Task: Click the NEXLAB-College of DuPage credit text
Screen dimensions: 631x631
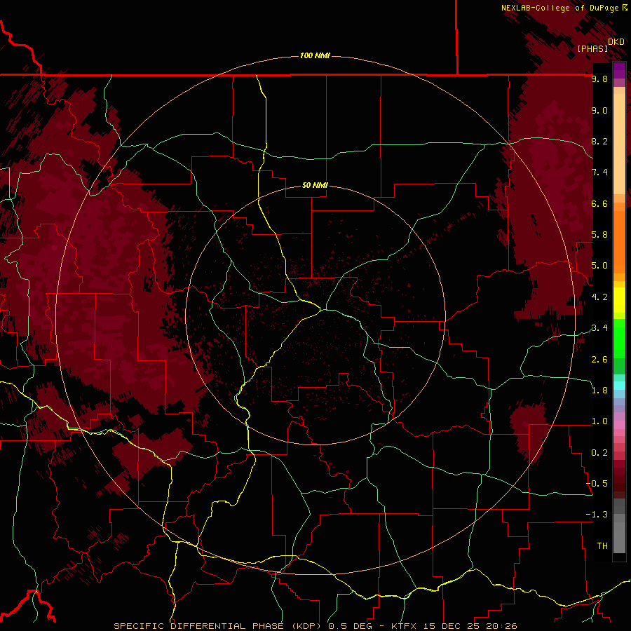Action: 559,8
